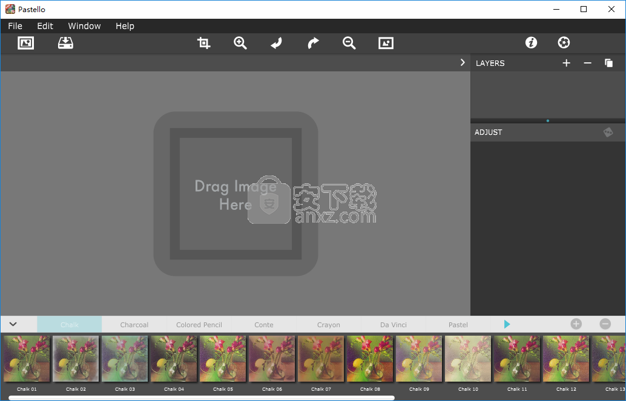Show the original image preview icon
626x401 pixels.
pyautogui.click(x=386, y=43)
